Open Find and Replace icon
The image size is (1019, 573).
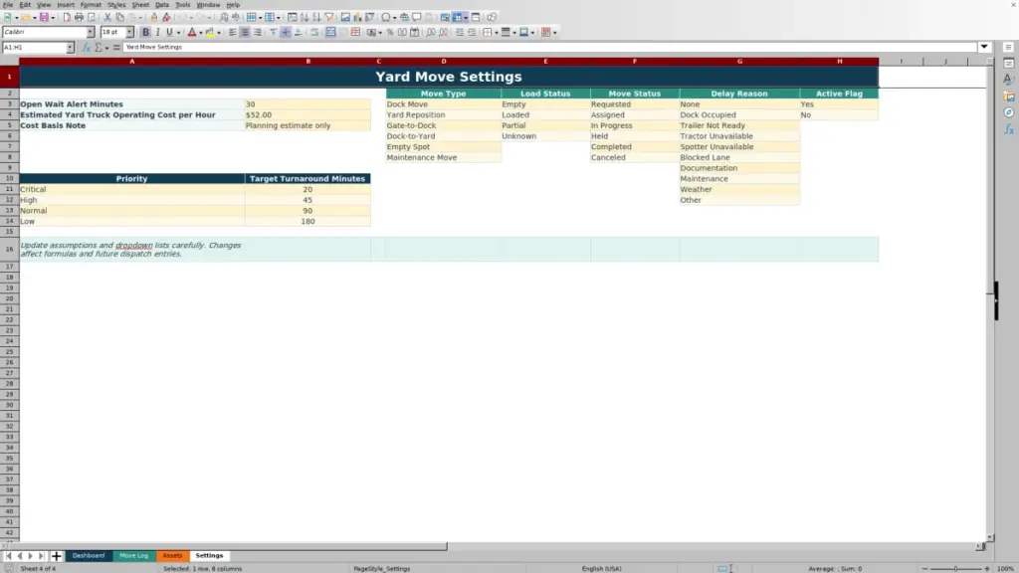(x=224, y=17)
